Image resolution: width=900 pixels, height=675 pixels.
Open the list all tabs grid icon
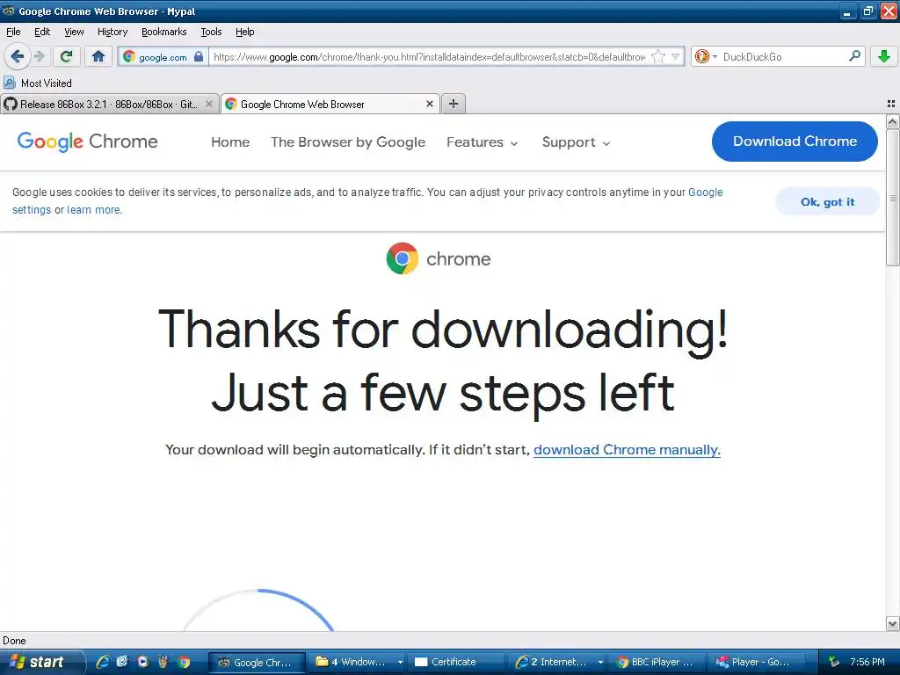pos(891,104)
